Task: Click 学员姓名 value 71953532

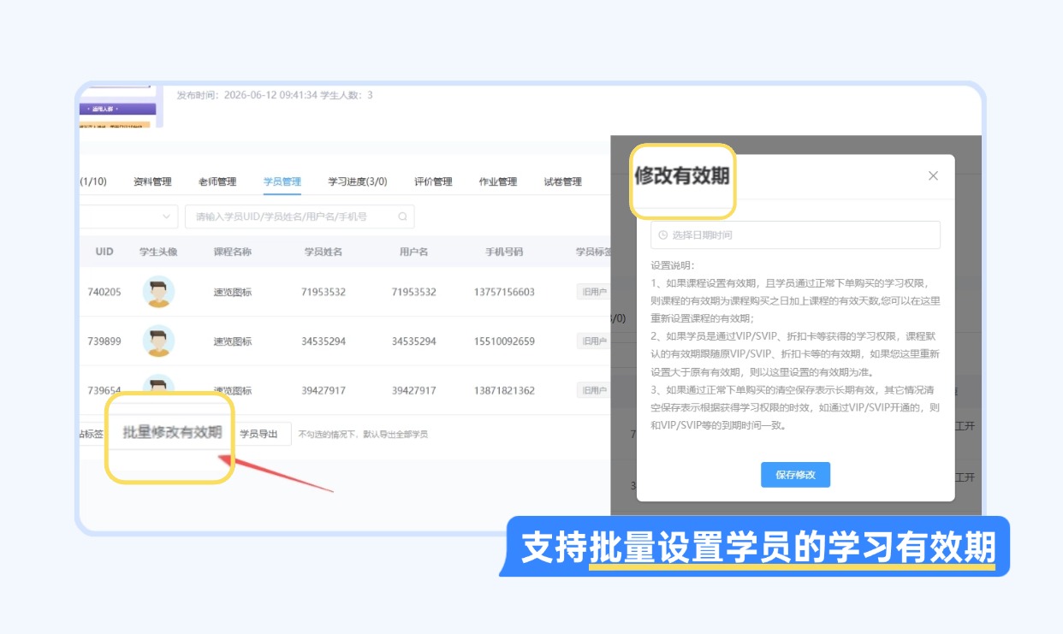Action: tap(324, 292)
